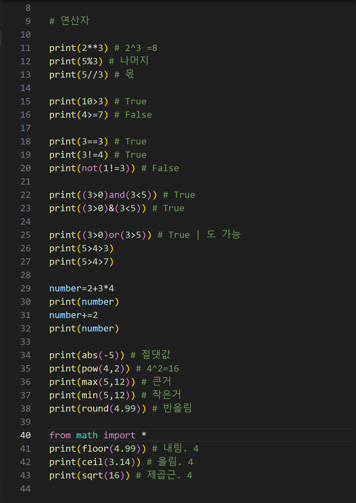Click the comment '# 4^2=16'

pyautogui.click(x=157, y=368)
